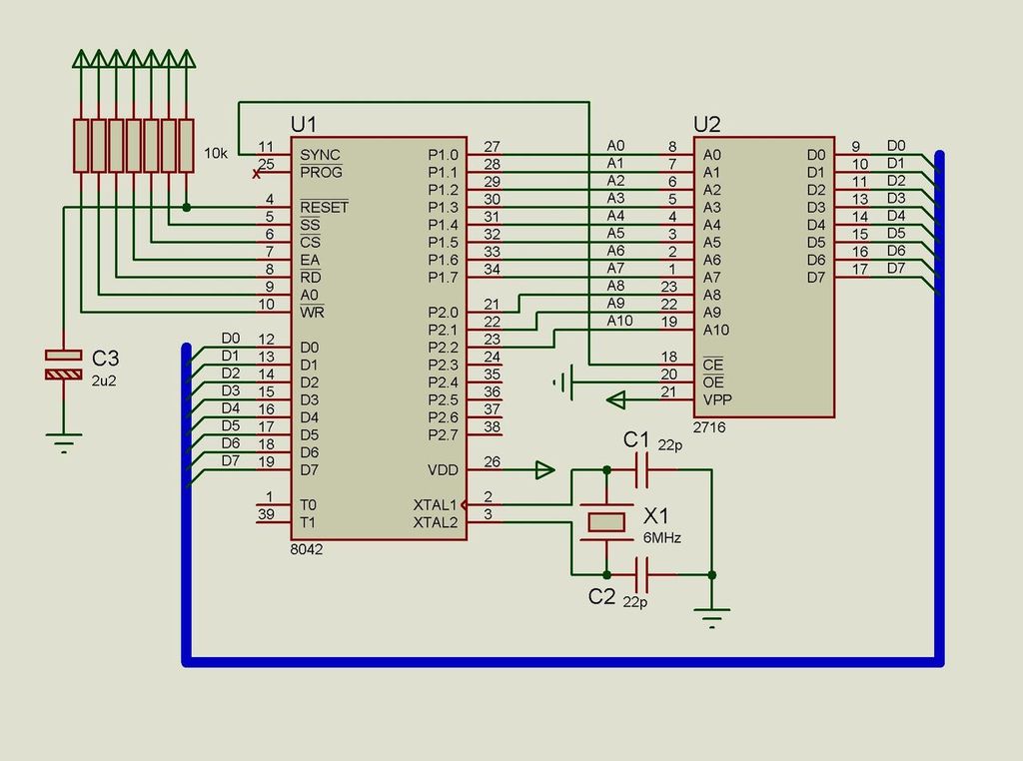
Task: Select the PROG pin marked with red cross
Action: click(x=317, y=172)
